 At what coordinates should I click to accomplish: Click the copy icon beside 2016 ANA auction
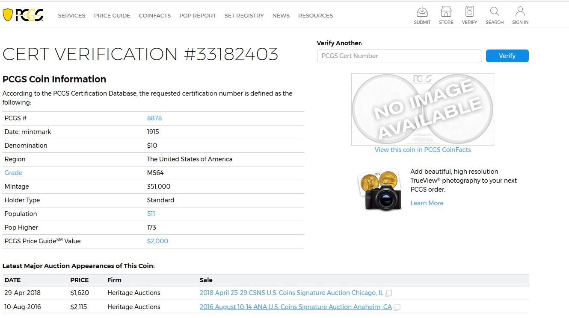[397, 307]
